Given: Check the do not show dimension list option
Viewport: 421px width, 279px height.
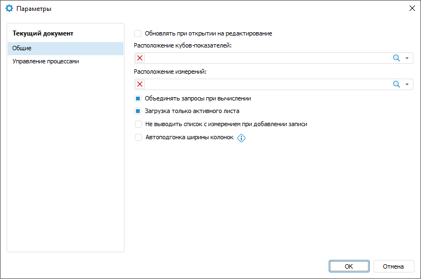Looking at the screenshot, I should click(138, 124).
